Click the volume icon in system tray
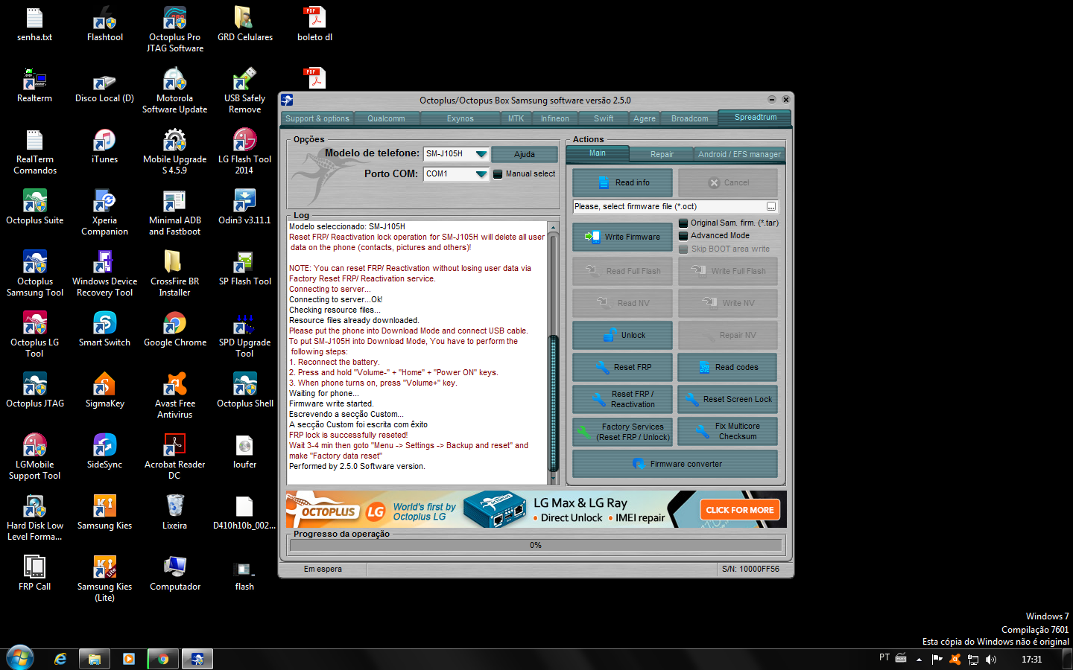This screenshot has width=1073, height=670. (x=991, y=659)
